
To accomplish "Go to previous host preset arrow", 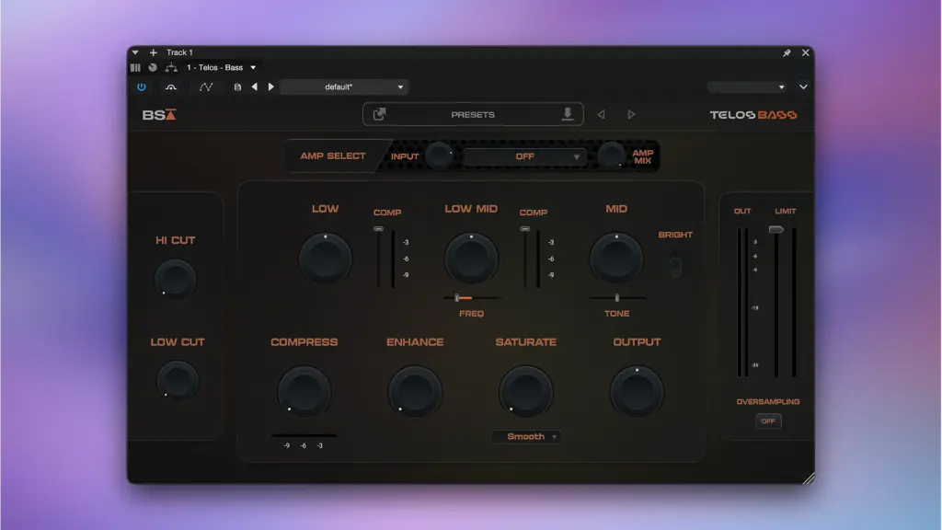I will coord(254,86).
